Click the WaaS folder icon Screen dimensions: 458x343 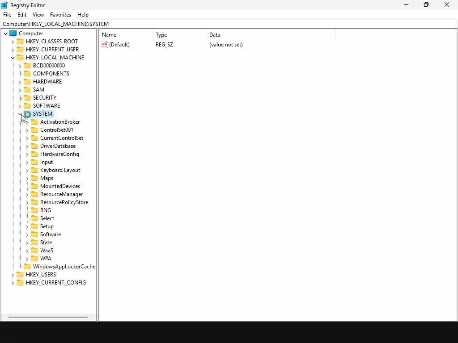tap(34, 251)
